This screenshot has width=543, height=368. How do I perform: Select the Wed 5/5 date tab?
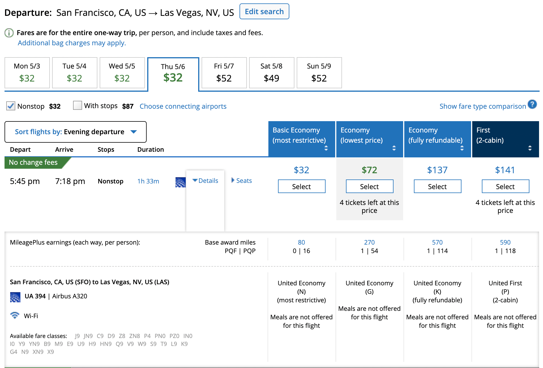[x=122, y=73]
